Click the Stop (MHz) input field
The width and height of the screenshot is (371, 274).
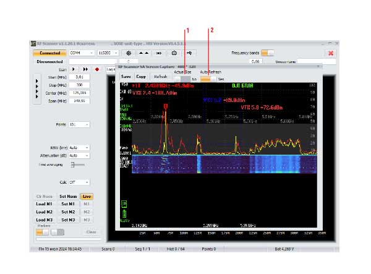(79, 85)
